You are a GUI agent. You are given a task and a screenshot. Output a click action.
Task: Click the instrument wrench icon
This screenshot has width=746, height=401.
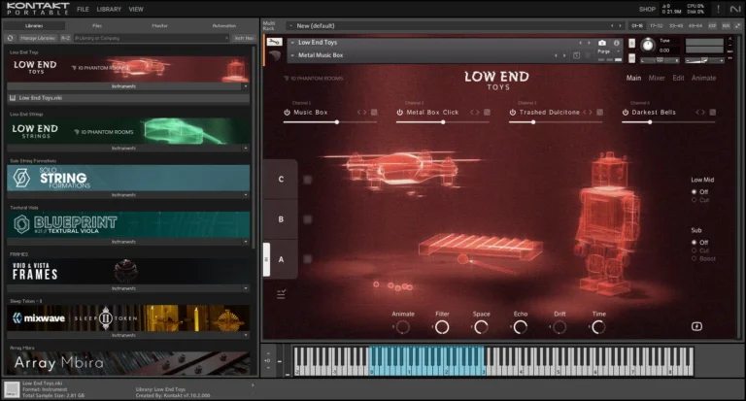[x=274, y=42]
